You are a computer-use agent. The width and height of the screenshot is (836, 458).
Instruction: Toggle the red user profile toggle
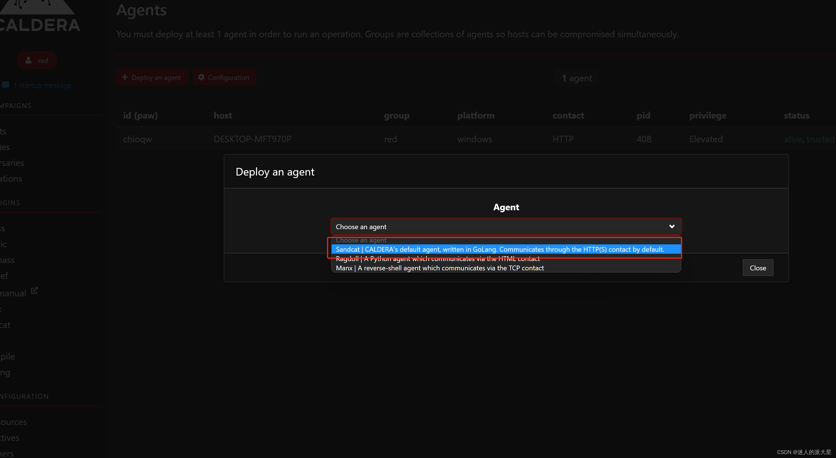pos(36,60)
